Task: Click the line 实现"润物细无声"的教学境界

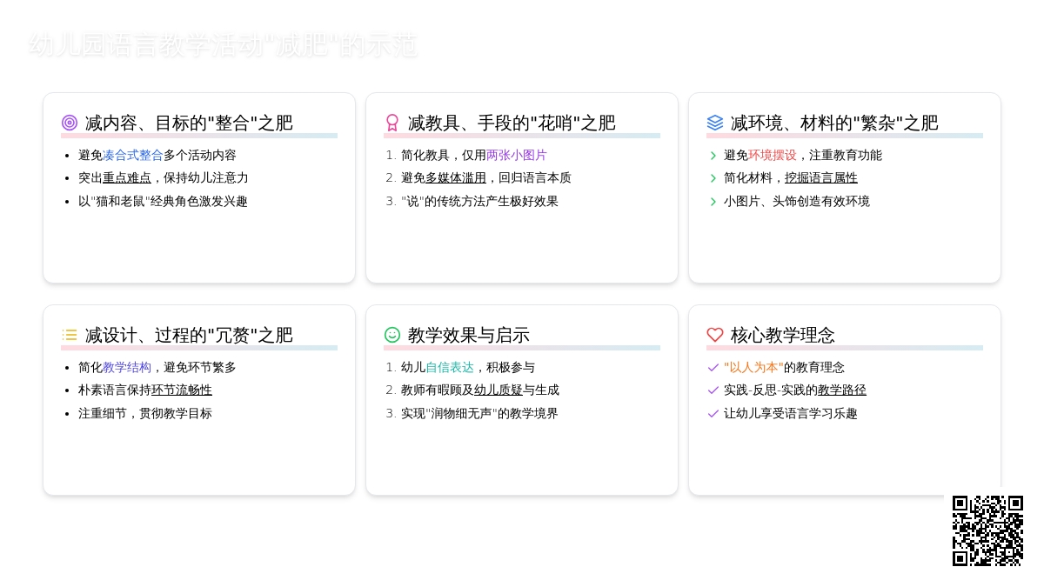Action: click(x=479, y=414)
